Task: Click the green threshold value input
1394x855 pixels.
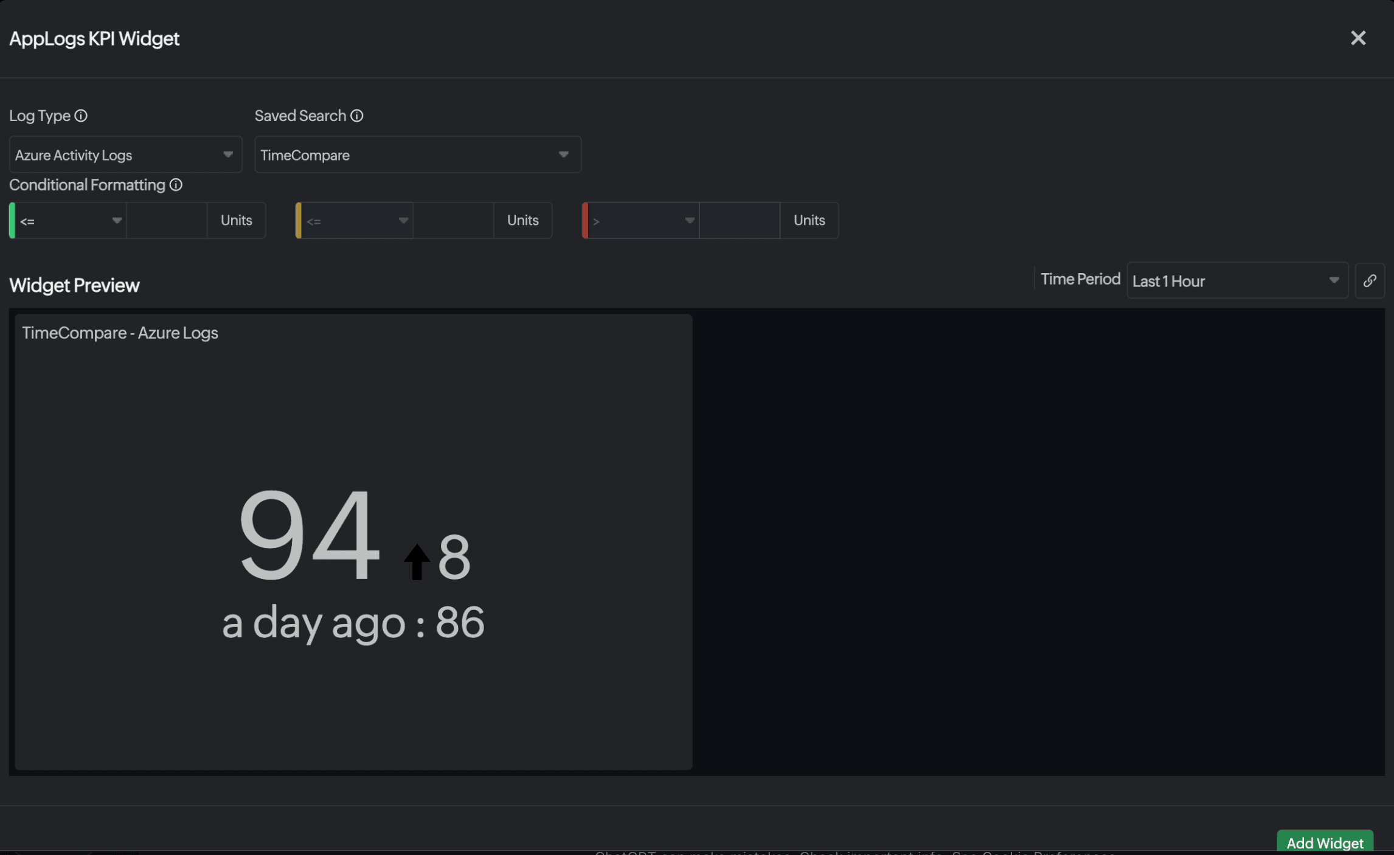Action: click(167, 220)
